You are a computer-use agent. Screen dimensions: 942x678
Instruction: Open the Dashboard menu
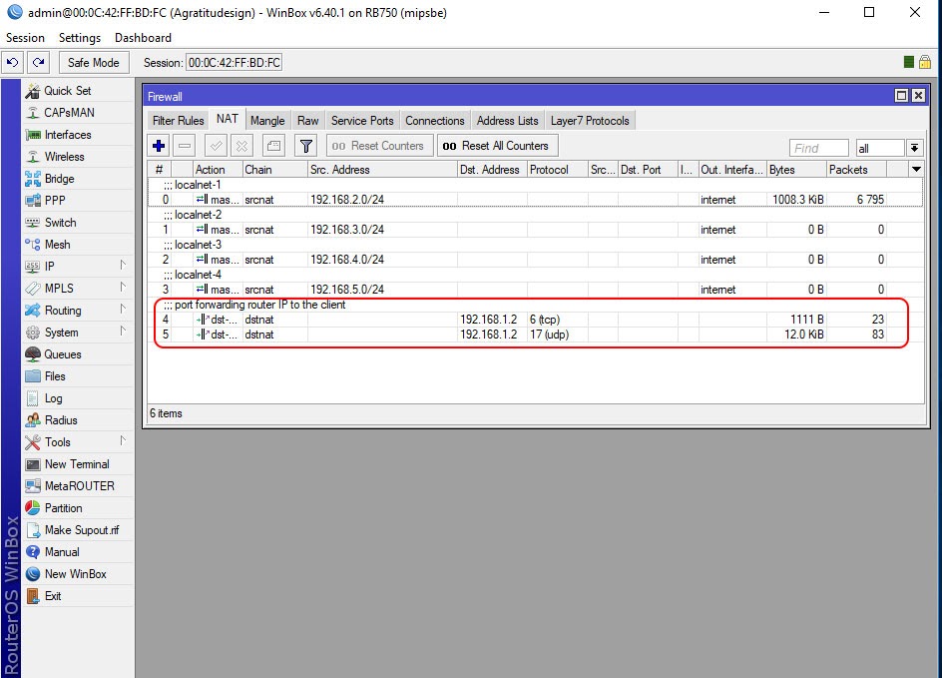coord(143,38)
